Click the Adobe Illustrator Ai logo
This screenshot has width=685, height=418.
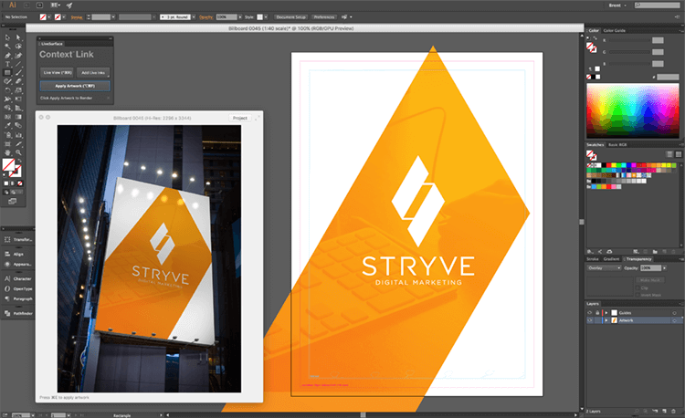12,5
